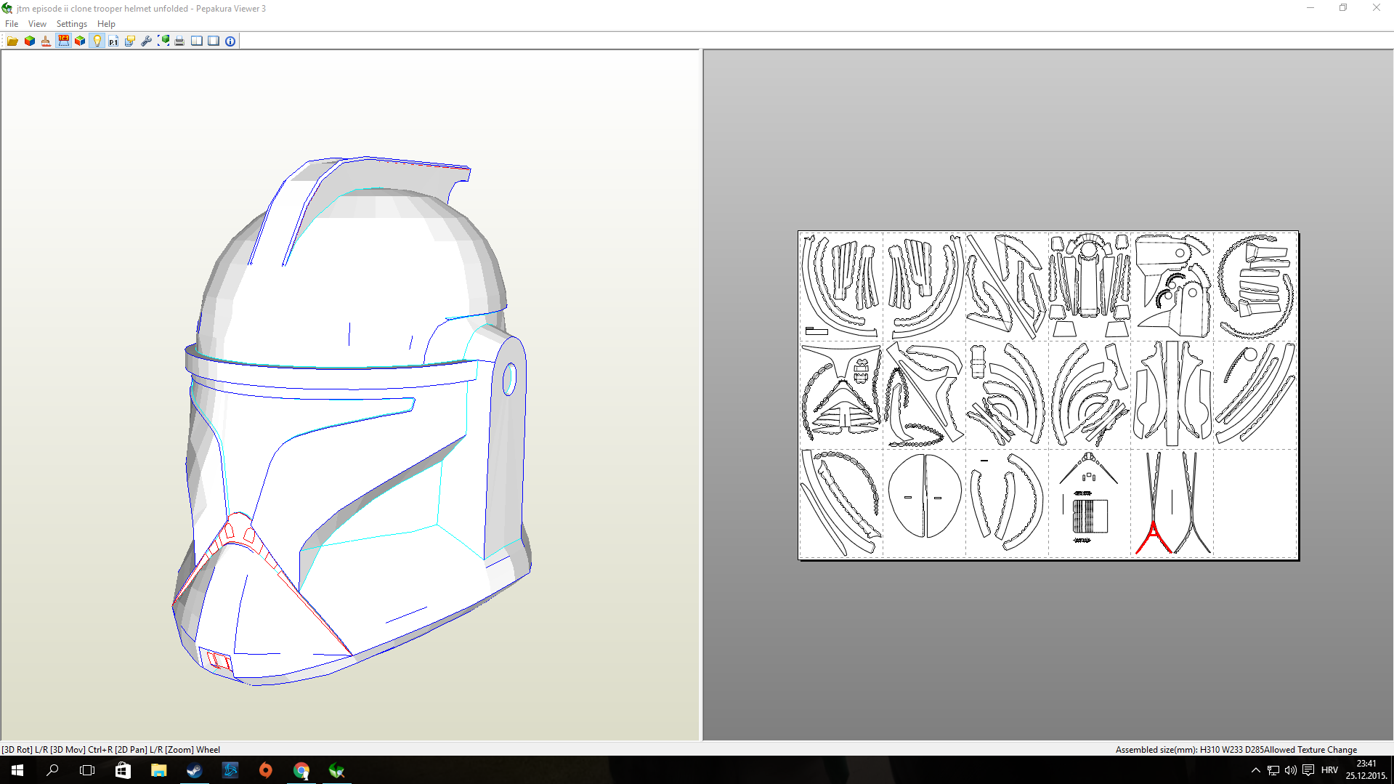Click the taskbar search magnifier icon
The height and width of the screenshot is (784, 1394).
52,770
